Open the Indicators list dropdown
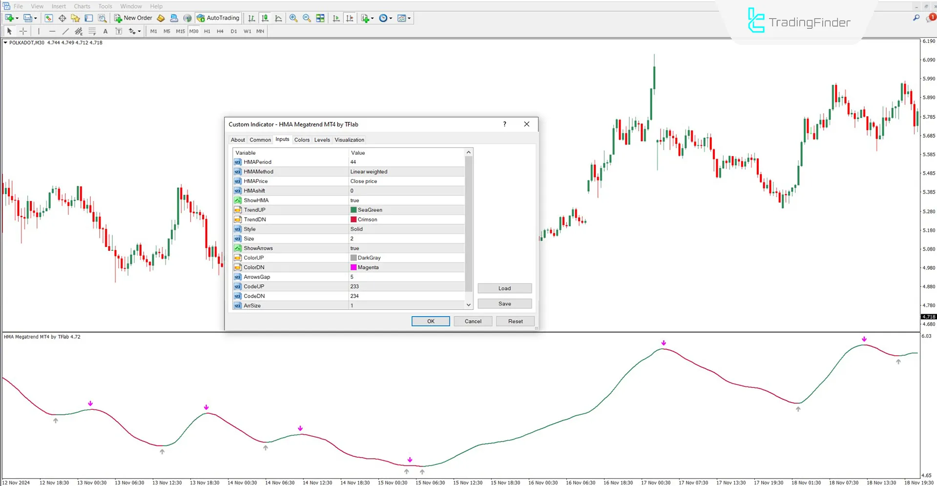The image size is (937, 486). (x=367, y=18)
